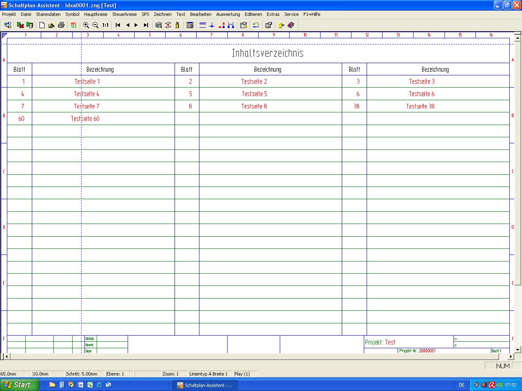Click the volume tray icon
Viewport: 522px width, 391px height.
[484, 385]
